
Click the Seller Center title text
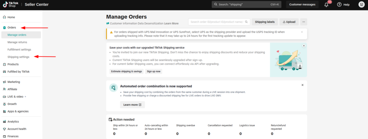click(x=37, y=4)
